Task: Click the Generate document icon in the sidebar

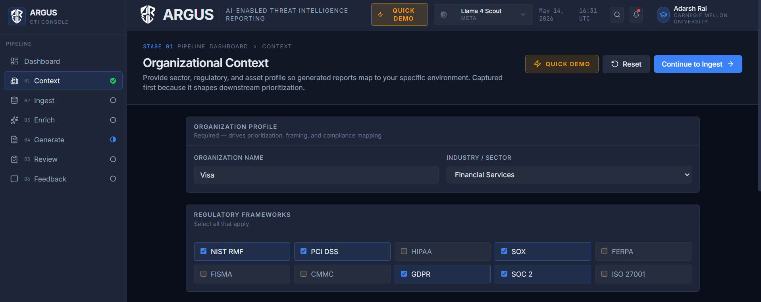Action: (x=14, y=140)
